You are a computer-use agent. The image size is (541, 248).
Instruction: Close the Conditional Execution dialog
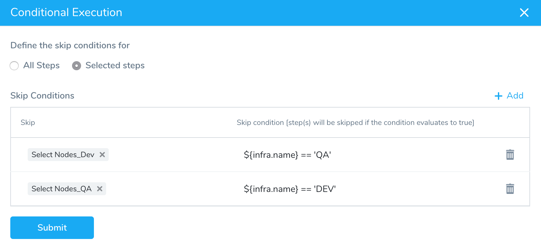point(524,13)
